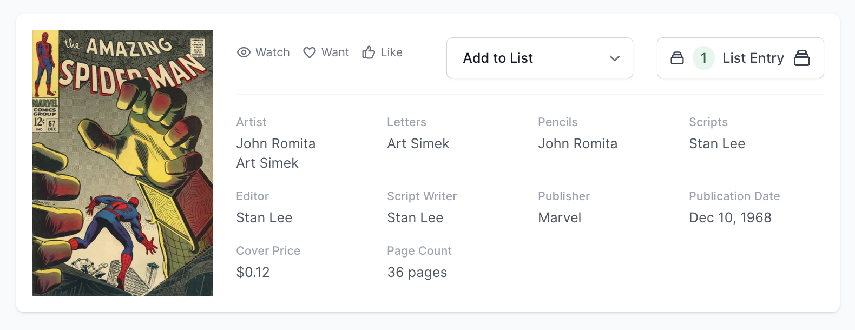Click the small stack icon left of the count
855x330 pixels.
point(677,58)
